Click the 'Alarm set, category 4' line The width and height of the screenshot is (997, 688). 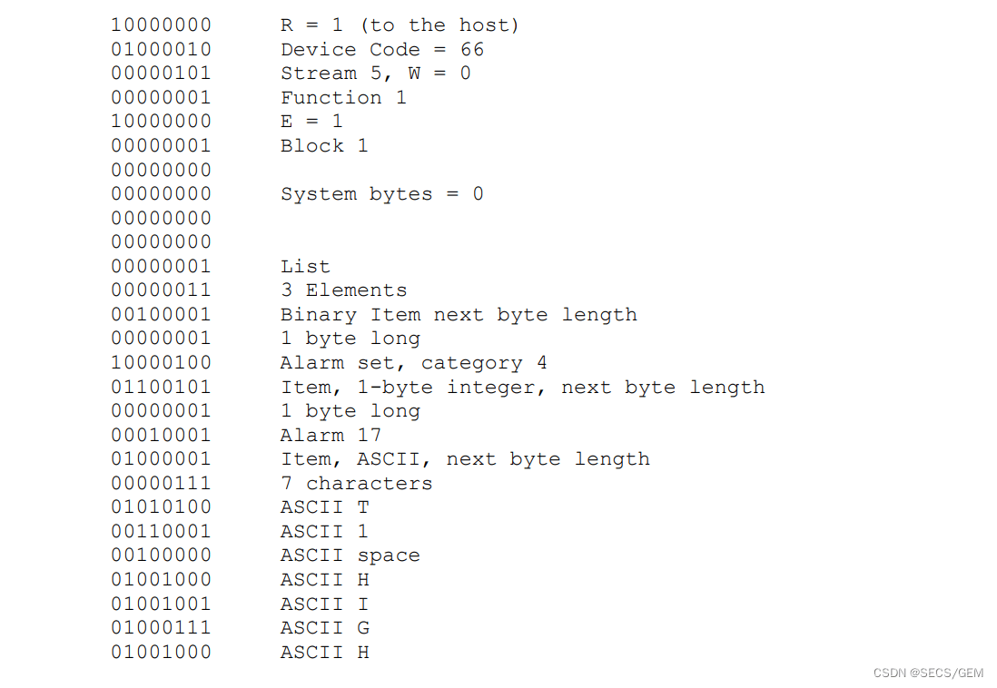coord(413,363)
